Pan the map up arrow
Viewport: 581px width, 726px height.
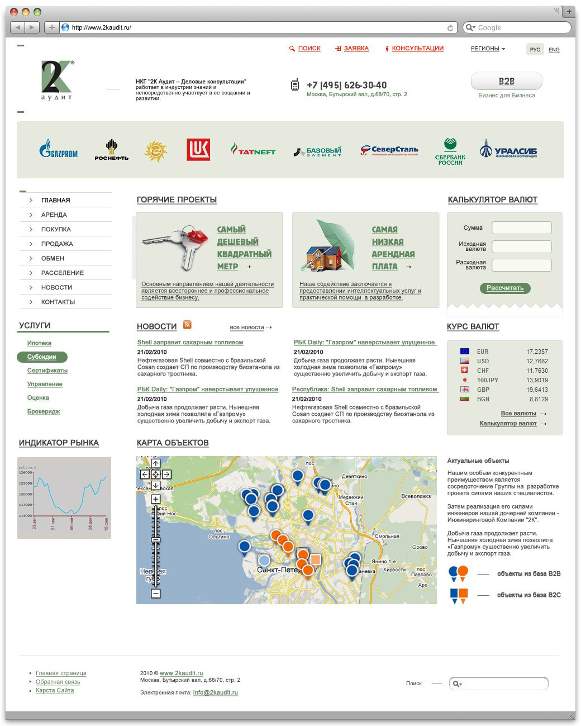(156, 463)
